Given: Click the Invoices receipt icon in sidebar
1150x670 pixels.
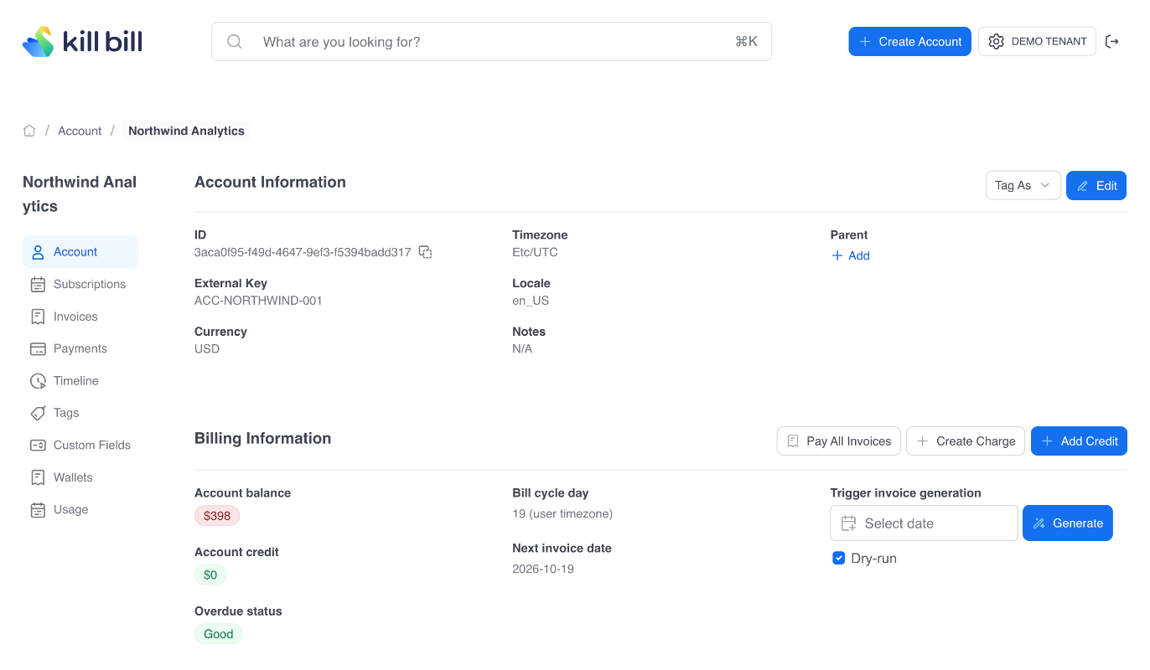Looking at the screenshot, I should pos(38,317).
